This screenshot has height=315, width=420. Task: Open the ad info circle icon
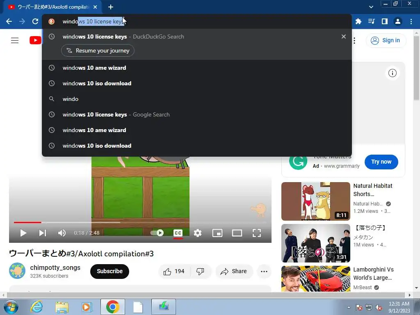[x=392, y=73]
